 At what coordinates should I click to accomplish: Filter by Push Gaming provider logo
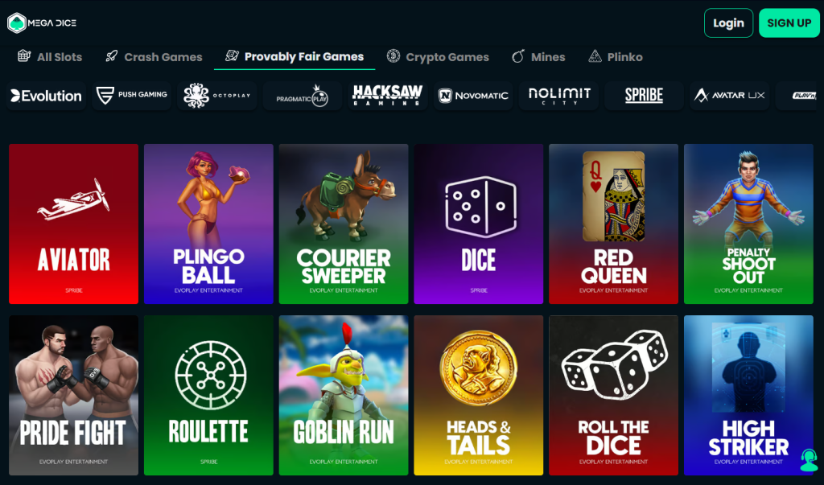tap(132, 96)
